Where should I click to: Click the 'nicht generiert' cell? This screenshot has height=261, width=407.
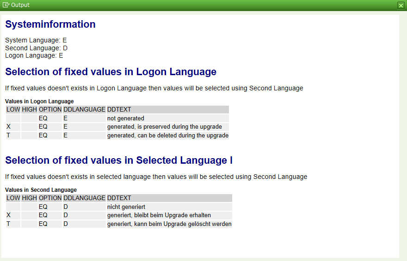(169, 207)
